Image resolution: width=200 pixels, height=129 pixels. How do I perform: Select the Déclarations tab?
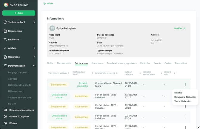coord(81,63)
